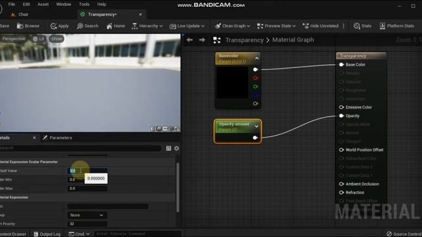Close the Details panel tab

(34, 138)
